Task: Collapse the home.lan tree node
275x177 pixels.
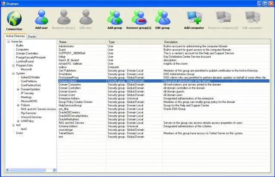Action: pos(9,42)
